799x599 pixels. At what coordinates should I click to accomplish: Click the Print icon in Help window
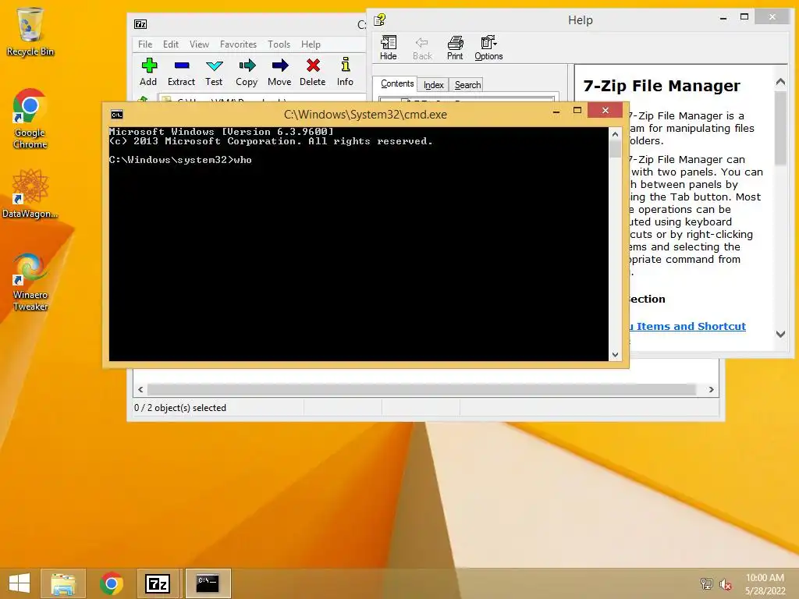pos(455,48)
